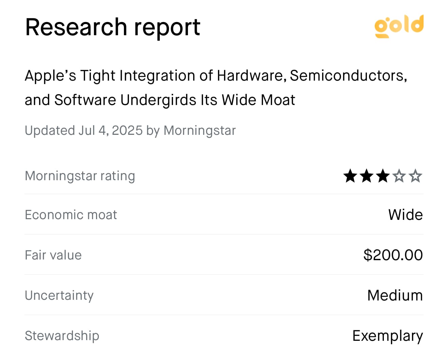
Task: Select the Stewardship label
Action: (x=62, y=336)
